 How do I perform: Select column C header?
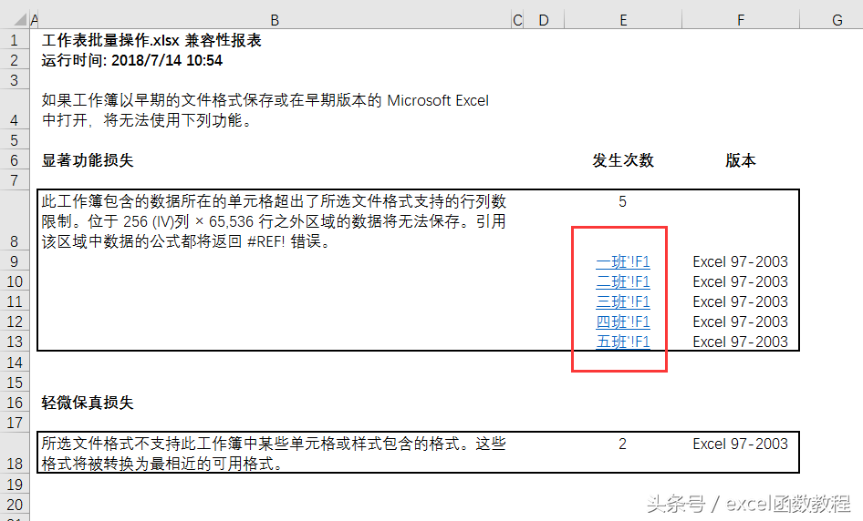coord(517,20)
